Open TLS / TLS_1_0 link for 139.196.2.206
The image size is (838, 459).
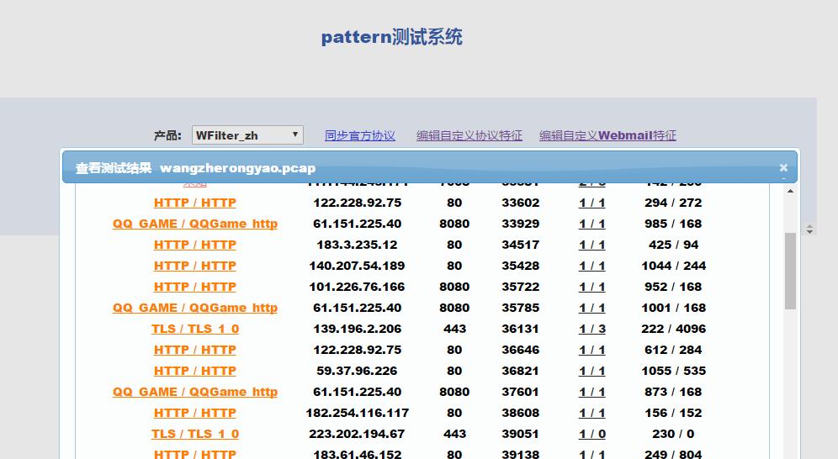[195, 329]
